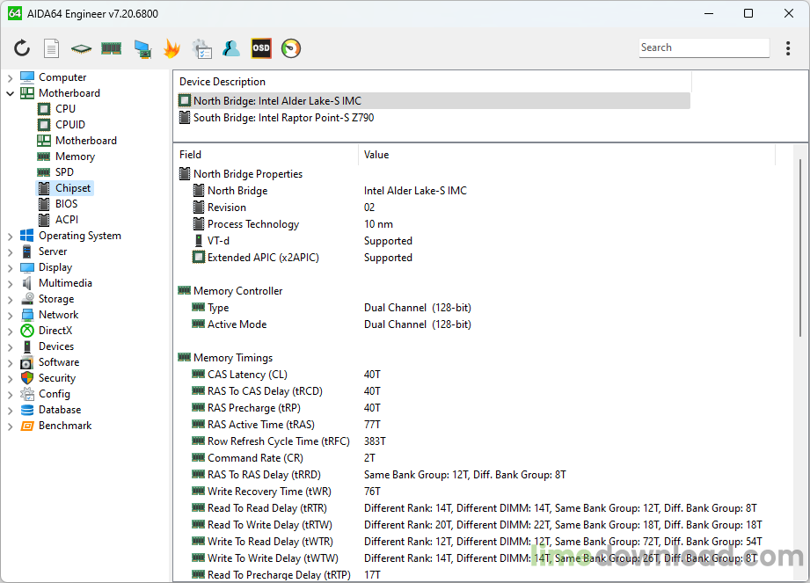
Task: Select South Bridge Intel Raptor Point-S Z790
Action: coord(283,117)
